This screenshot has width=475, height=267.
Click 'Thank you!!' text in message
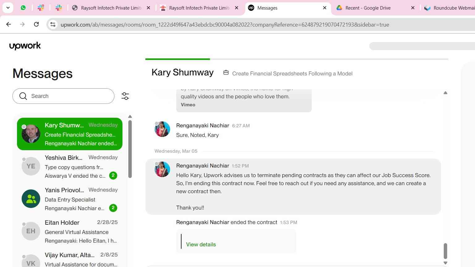pos(190,208)
